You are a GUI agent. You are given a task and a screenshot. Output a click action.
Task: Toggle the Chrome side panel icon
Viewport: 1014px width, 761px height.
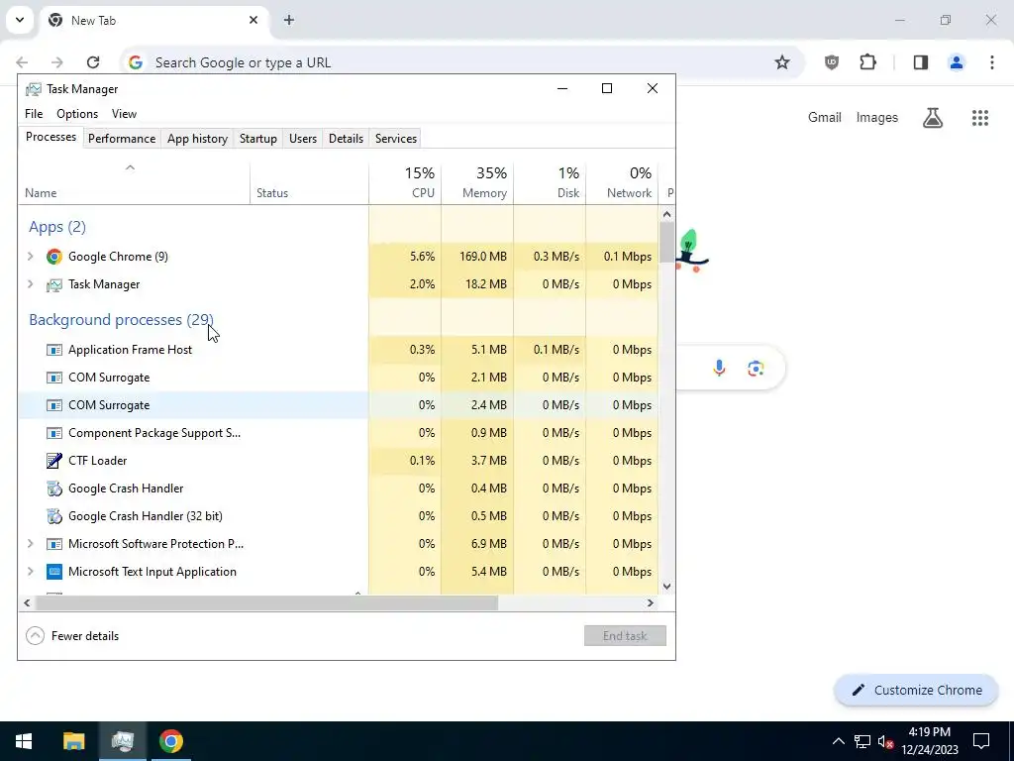point(921,62)
